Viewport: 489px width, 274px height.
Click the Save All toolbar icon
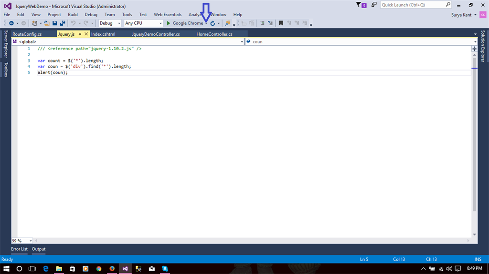(63, 23)
